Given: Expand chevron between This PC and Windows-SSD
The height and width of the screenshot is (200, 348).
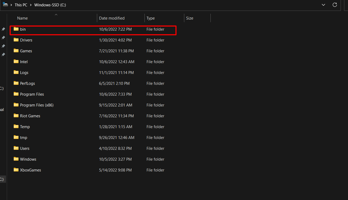Looking at the screenshot, I should (x=31, y=5).
